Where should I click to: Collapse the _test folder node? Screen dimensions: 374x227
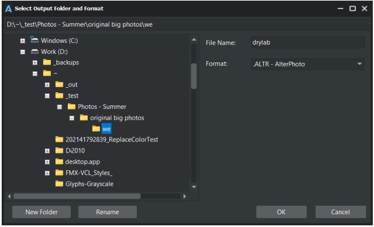tap(47, 96)
